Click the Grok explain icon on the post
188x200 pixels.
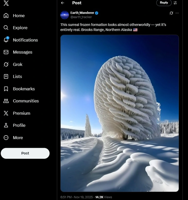click(171, 13)
